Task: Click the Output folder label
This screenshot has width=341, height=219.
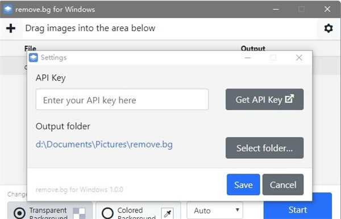Action: click(63, 127)
